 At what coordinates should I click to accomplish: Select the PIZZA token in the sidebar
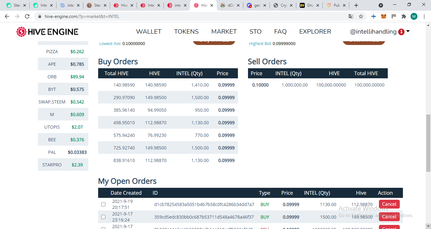click(x=63, y=52)
